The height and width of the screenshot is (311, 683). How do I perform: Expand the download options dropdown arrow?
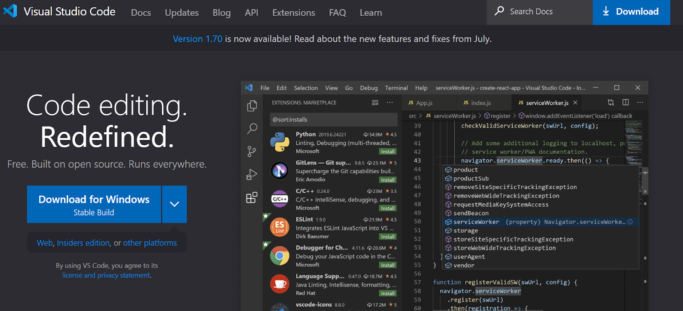174,204
